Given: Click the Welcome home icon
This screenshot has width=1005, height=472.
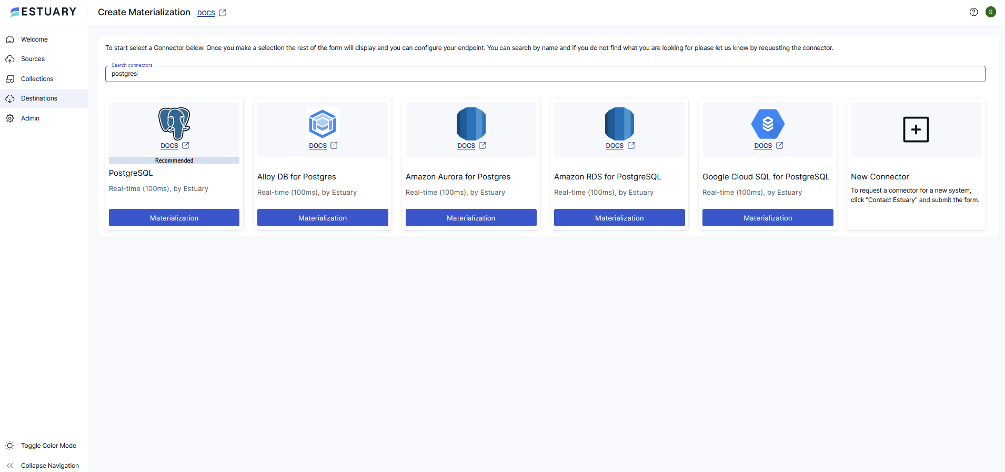Looking at the screenshot, I should [x=10, y=39].
